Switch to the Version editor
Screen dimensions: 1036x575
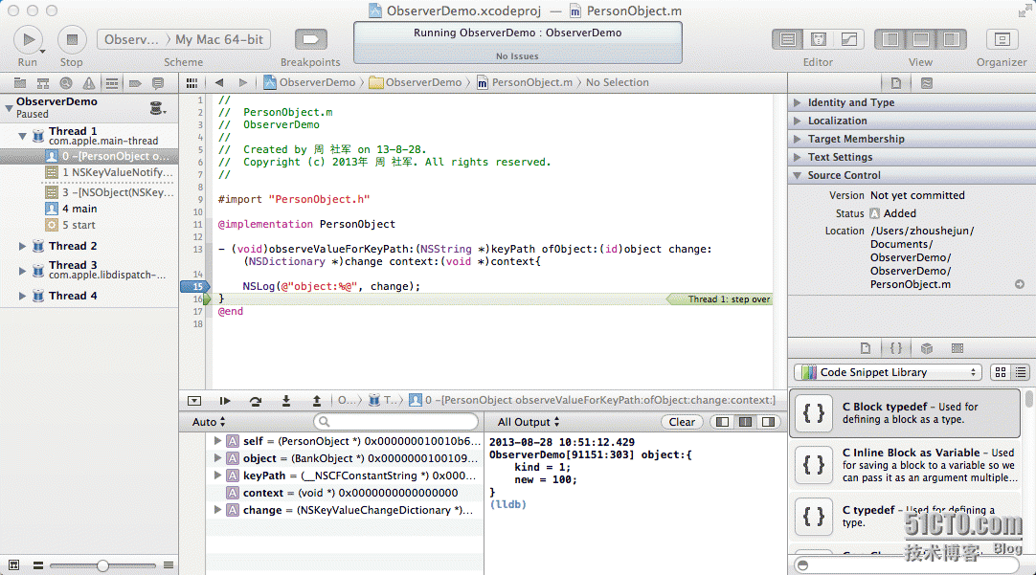[849, 39]
